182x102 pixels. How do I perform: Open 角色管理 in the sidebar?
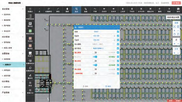click(7, 20)
